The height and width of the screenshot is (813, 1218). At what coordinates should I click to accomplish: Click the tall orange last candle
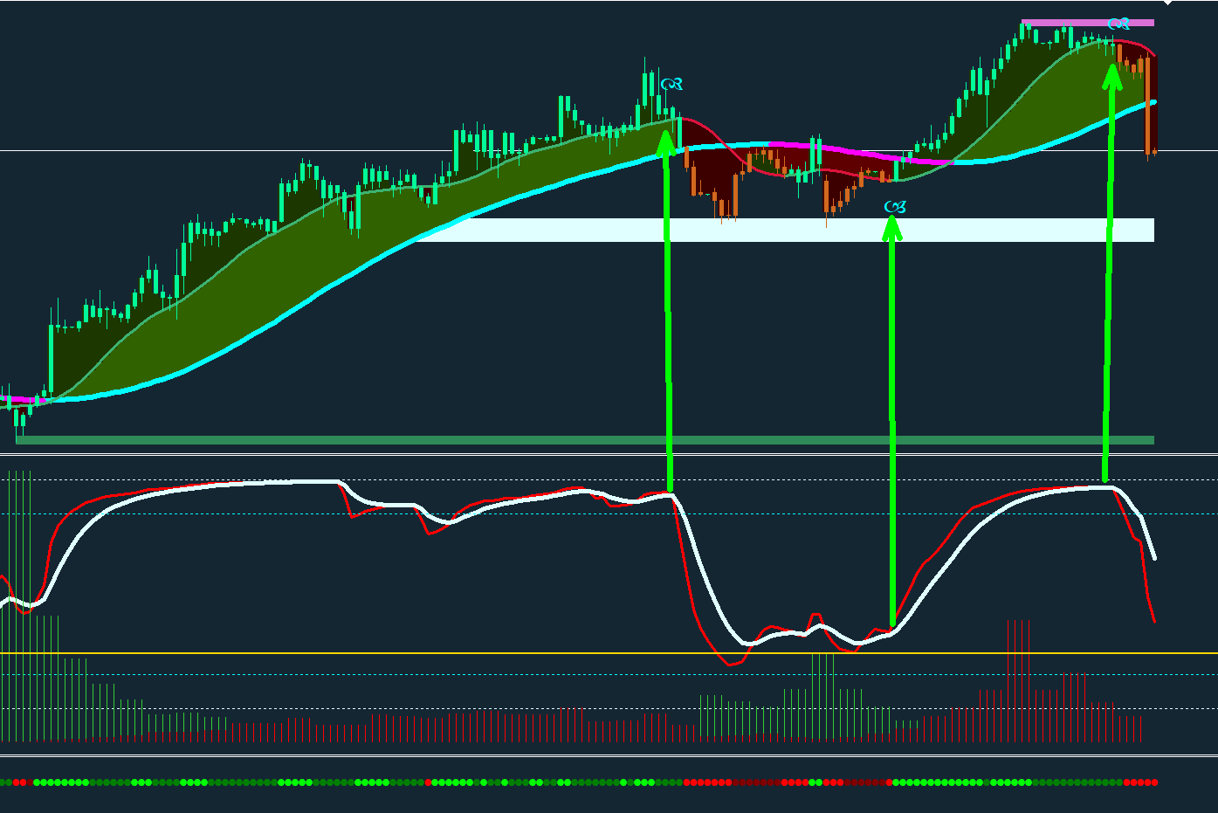click(1148, 107)
